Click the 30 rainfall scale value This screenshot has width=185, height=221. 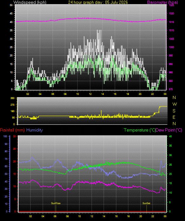[15, 136]
